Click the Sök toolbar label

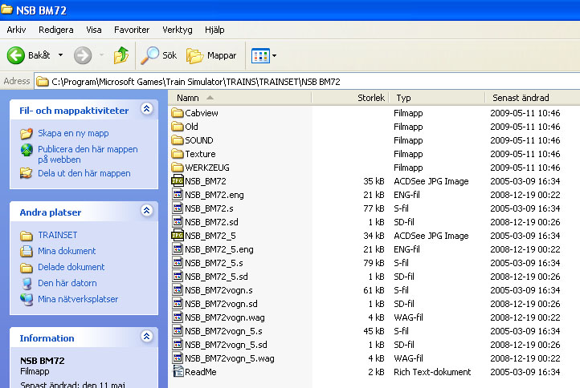tap(170, 55)
